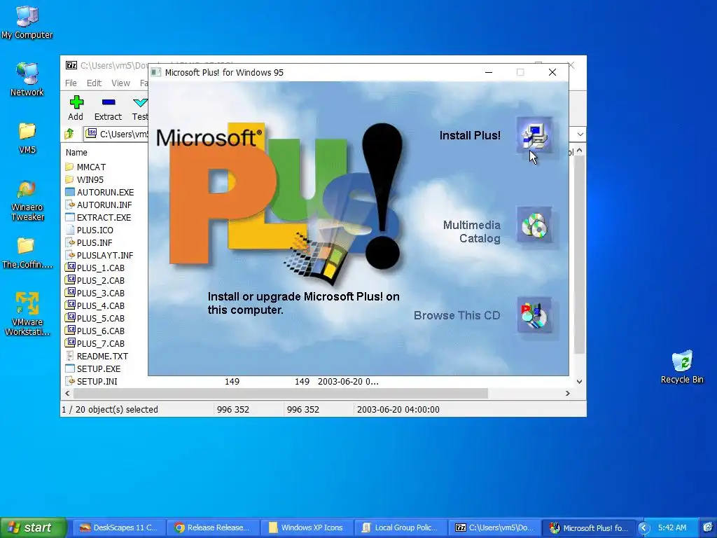The image size is (717, 538).
Task: Select the AUTORUN.EXE file icon
Action: coord(69,192)
